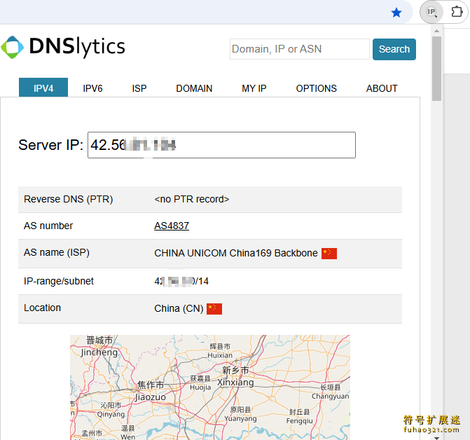Click the 'China (CN)' location text
Viewport: 470px width, 440px height.
[179, 308]
